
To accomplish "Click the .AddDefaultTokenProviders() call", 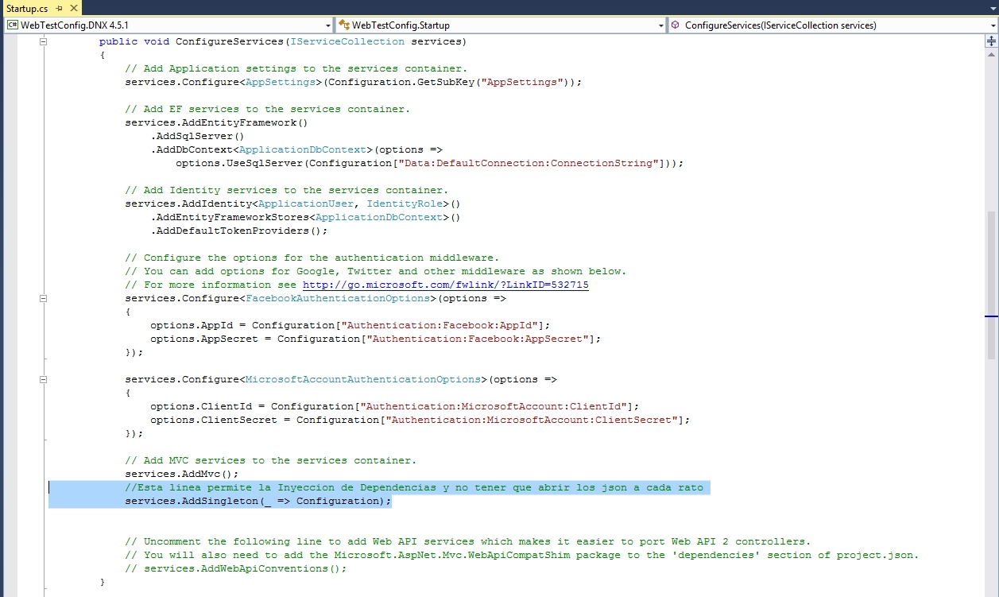I will [x=239, y=231].
